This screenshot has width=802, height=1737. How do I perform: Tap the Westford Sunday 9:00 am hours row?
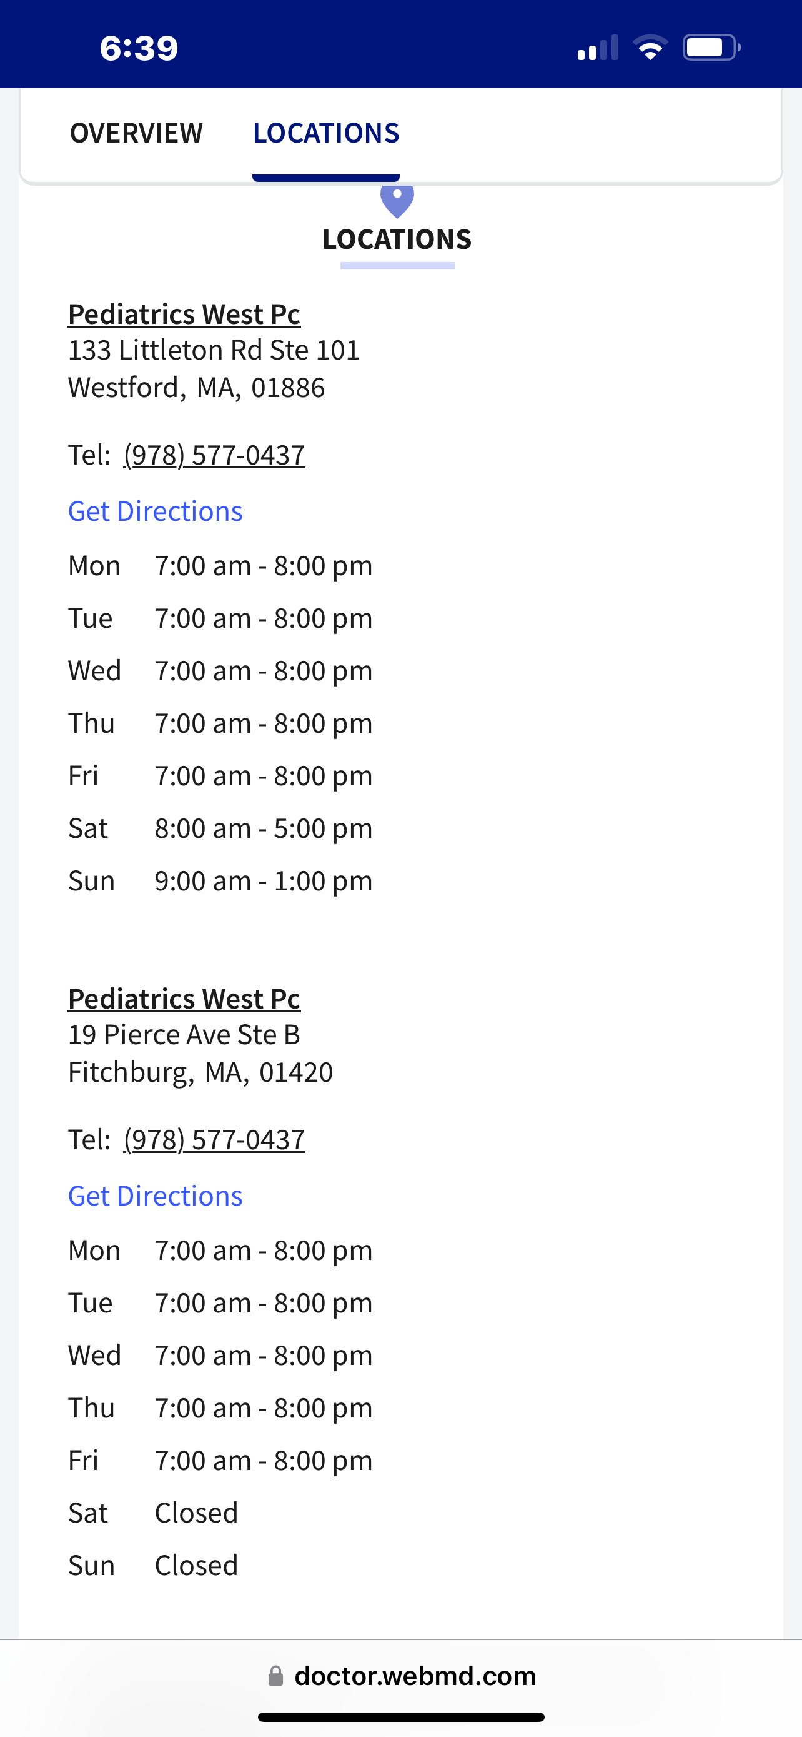(x=220, y=880)
